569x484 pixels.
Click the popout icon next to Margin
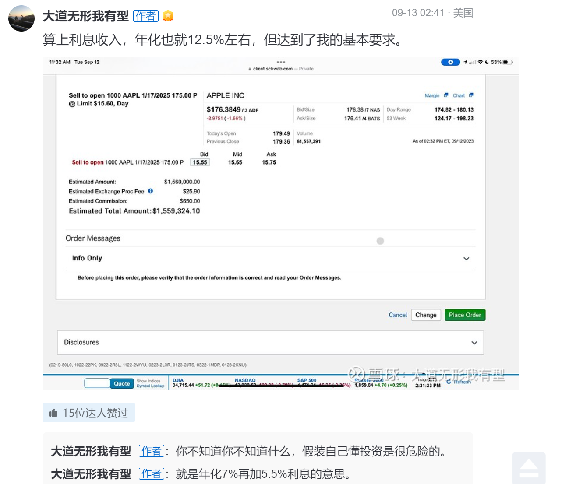click(446, 95)
